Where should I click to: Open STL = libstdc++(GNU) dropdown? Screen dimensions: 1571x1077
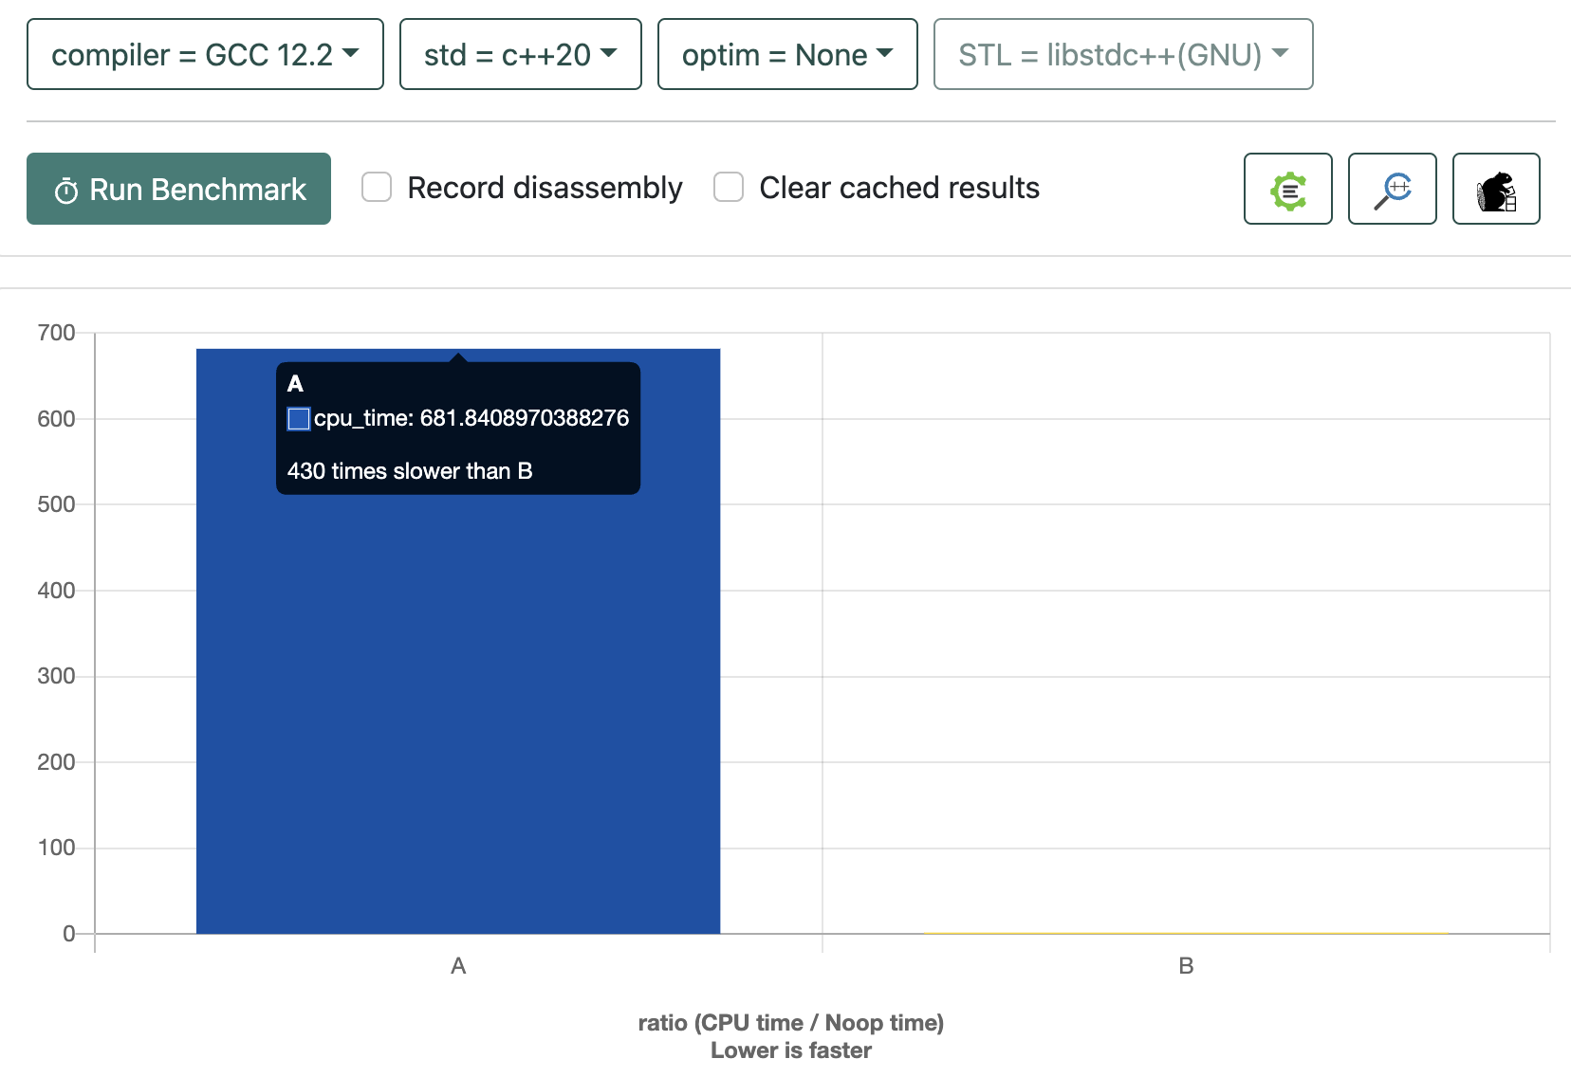1123,54
